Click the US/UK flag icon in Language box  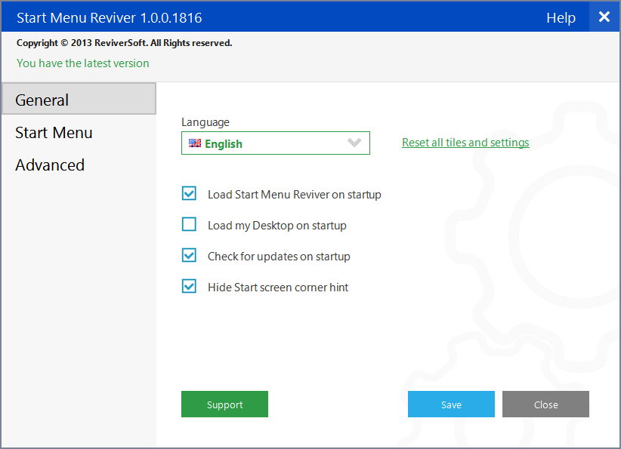coord(195,143)
